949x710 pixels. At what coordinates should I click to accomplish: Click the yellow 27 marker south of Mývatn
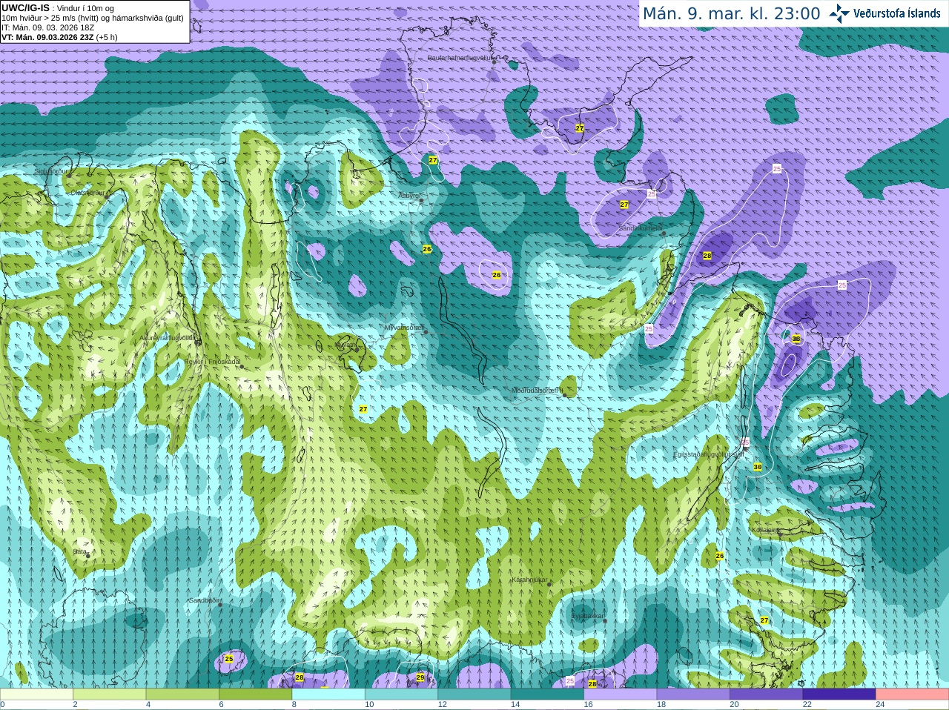363,409
